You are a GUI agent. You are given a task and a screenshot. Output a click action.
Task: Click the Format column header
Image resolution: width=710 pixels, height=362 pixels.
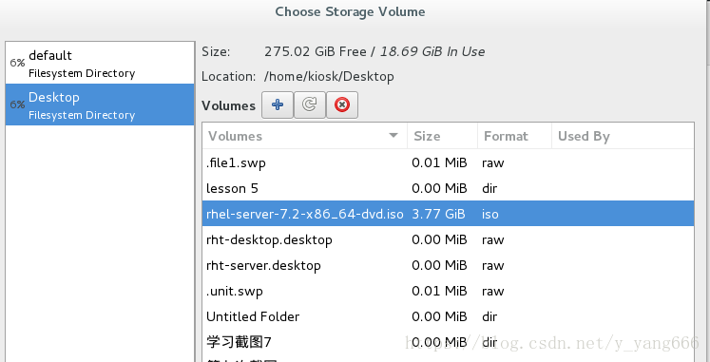514,136
